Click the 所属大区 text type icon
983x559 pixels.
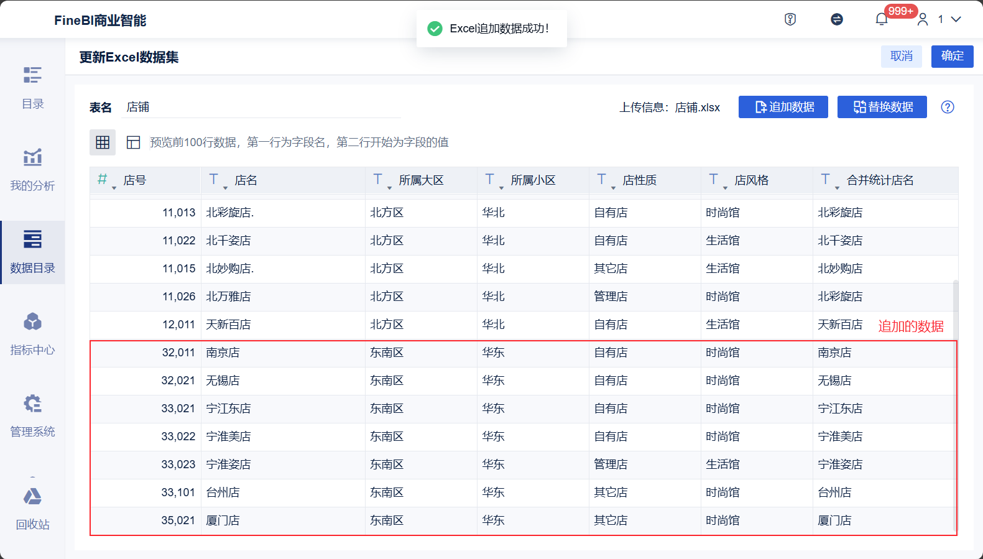(378, 179)
